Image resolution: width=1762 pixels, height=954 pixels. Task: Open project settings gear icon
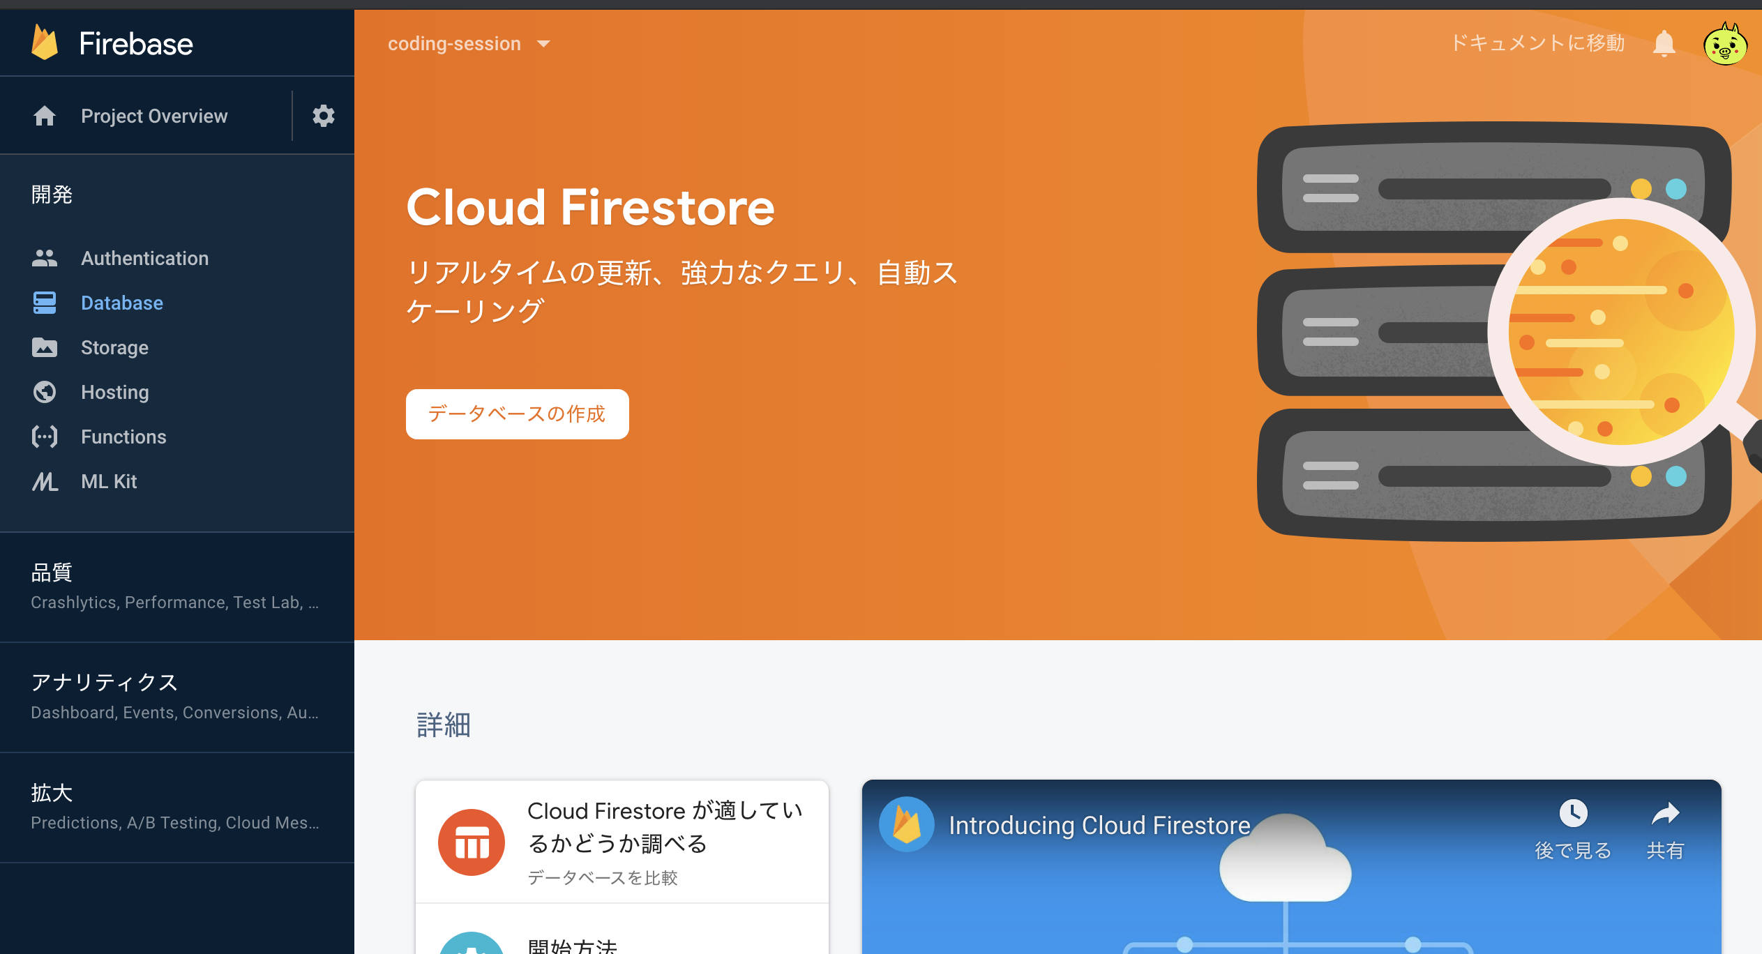coord(323,115)
